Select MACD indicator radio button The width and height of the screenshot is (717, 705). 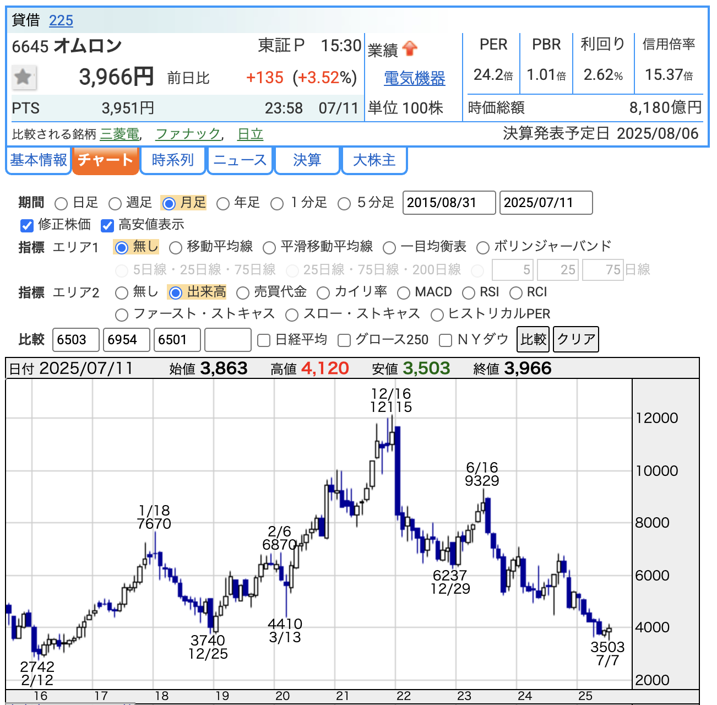[x=404, y=293]
